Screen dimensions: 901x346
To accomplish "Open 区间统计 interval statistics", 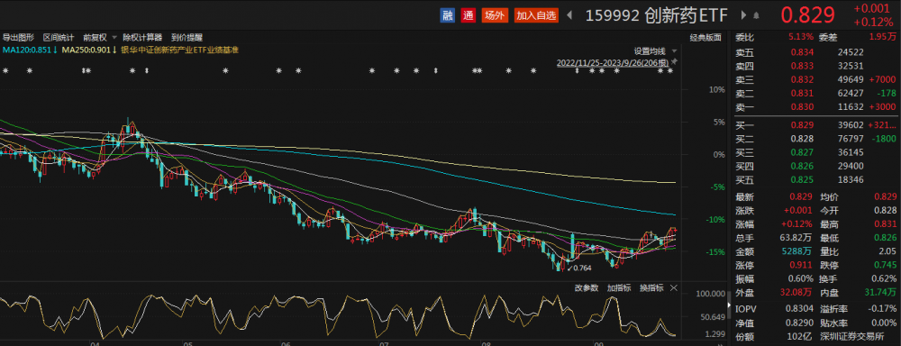I will [59, 37].
